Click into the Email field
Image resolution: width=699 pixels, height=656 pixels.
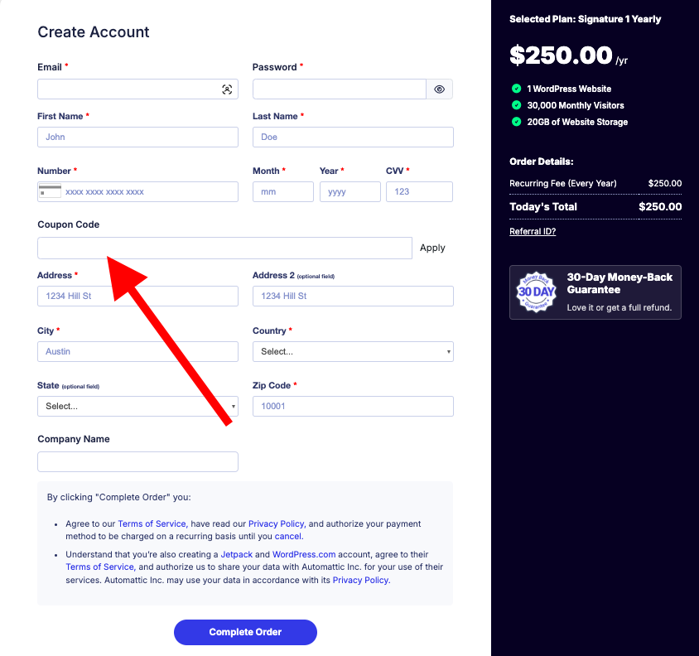tap(128, 89)
